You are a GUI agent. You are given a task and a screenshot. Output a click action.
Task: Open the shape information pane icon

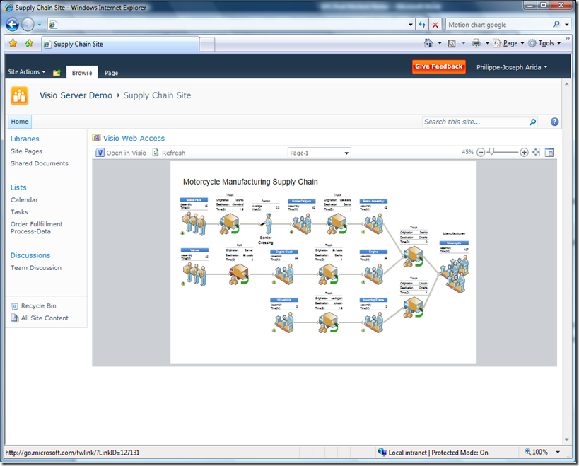point(549,151)
